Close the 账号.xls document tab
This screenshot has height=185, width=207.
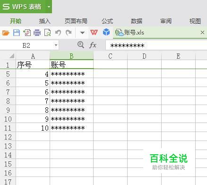point(203,33)
